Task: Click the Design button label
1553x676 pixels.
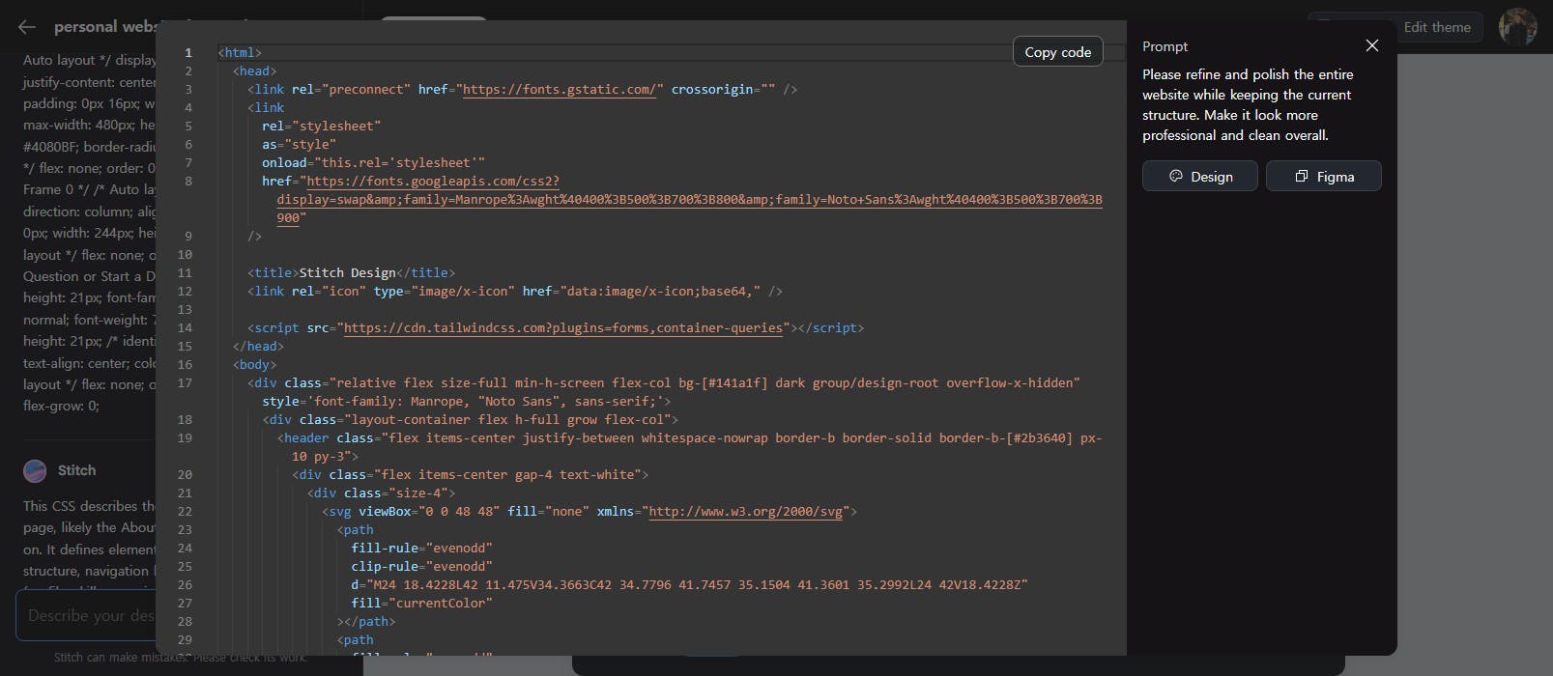Action: [x=1211, y=177]
